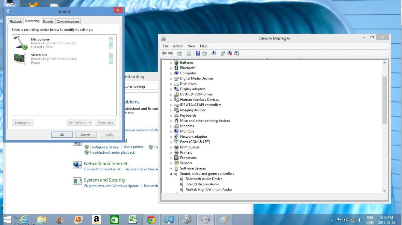402x225 pixels.
Task: Open the Action menu in Device Manager
Action: coord(178,46)
